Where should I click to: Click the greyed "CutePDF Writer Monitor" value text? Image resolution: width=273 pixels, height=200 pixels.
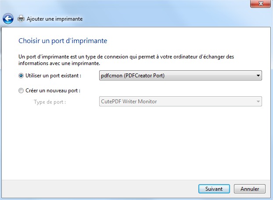tap(129, 102)
